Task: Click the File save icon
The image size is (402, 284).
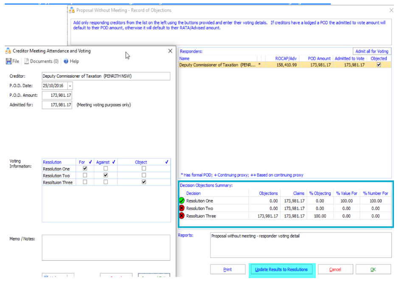Action: tap(8, 62)
